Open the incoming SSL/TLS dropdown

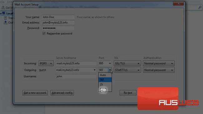click(x=127, y=64)
